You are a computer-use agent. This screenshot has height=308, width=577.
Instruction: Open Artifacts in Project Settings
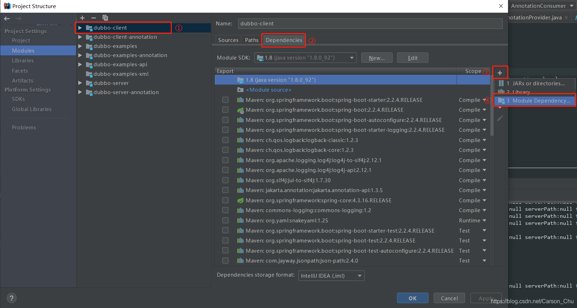23,81
